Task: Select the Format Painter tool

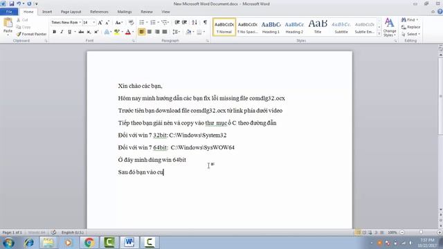Action: [31, 34]
